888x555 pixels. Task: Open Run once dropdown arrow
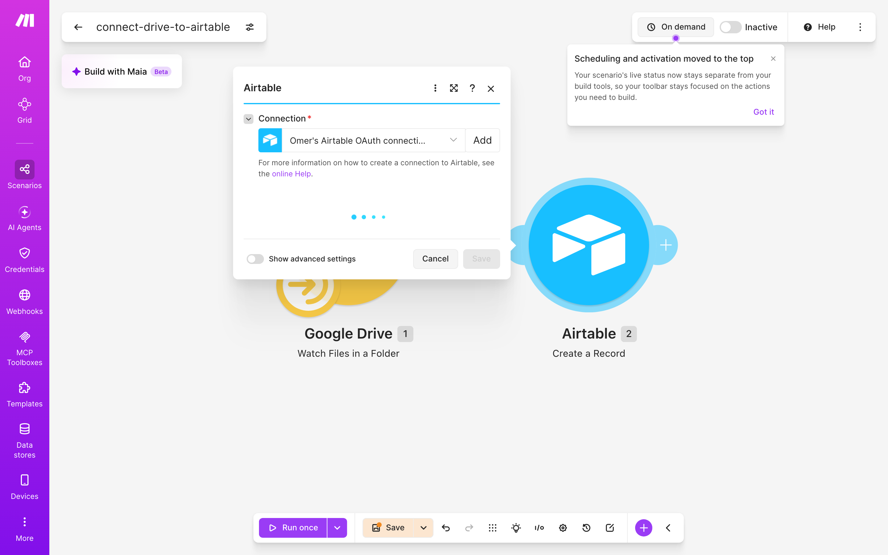(337, 528)
